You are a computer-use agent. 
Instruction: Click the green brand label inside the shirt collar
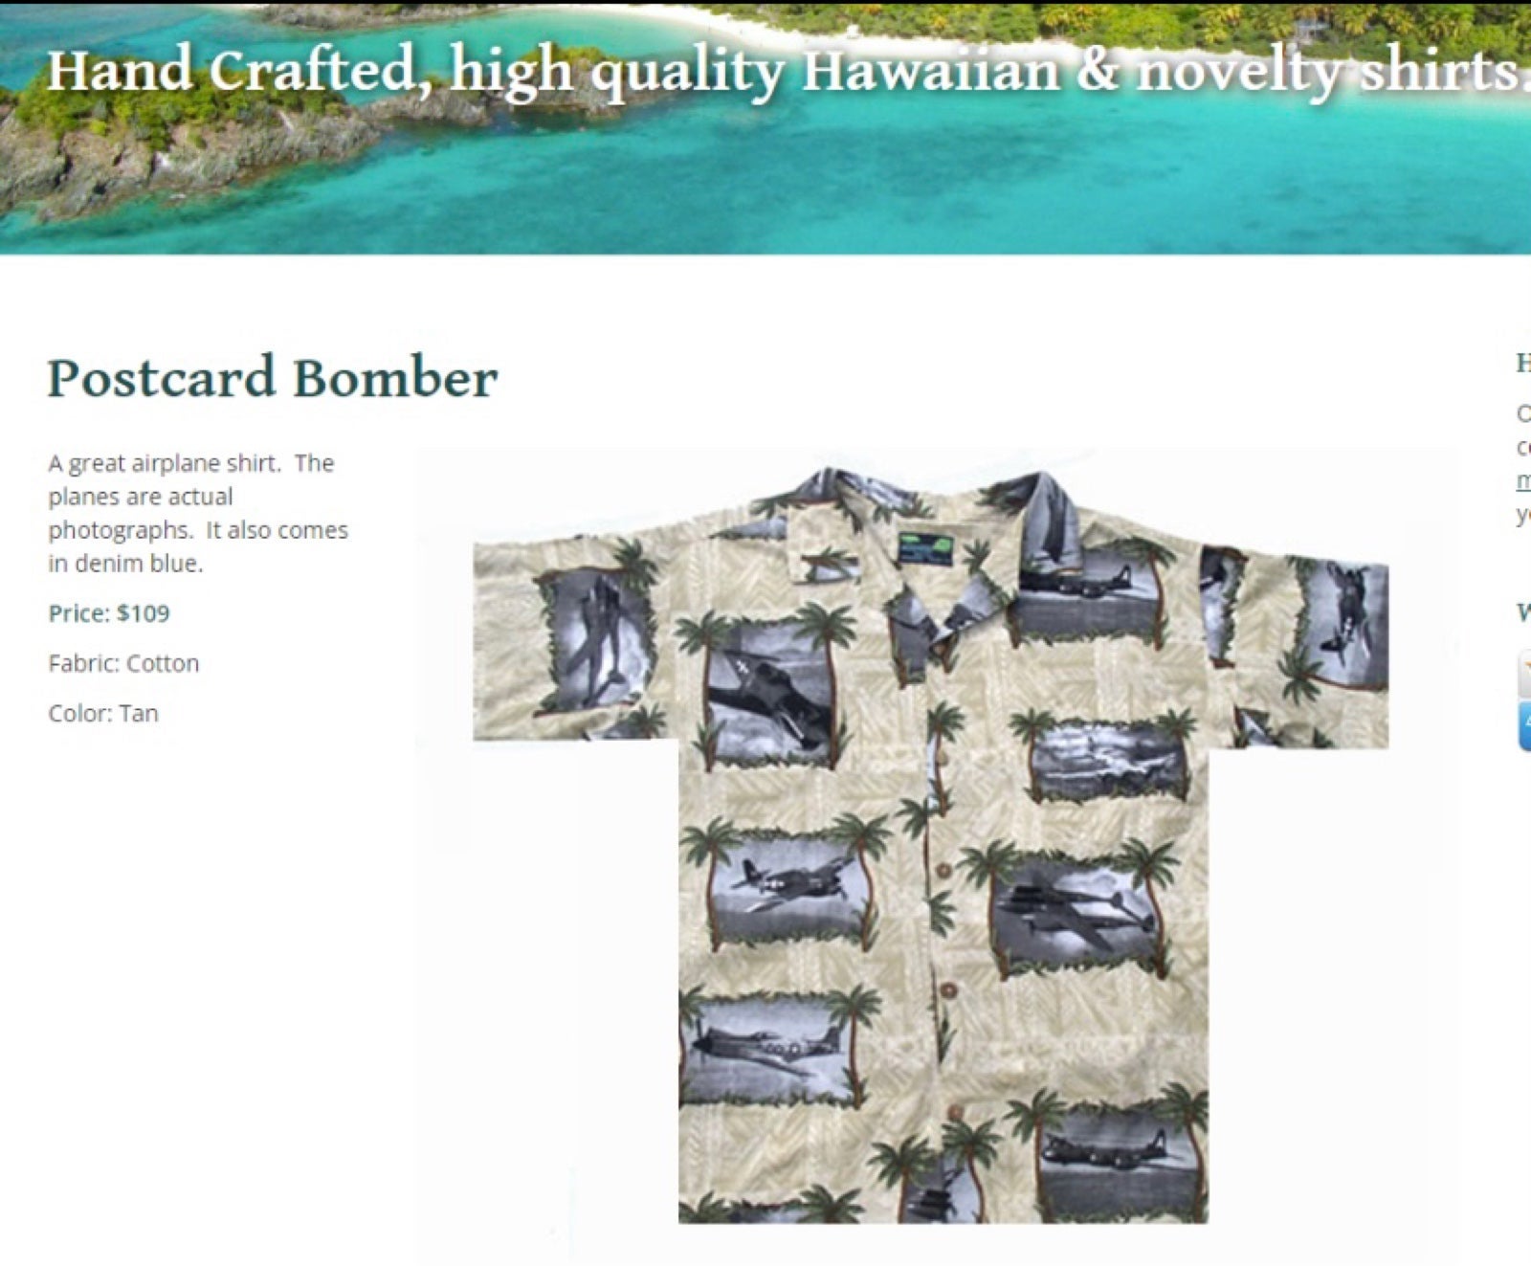(926, 548)
